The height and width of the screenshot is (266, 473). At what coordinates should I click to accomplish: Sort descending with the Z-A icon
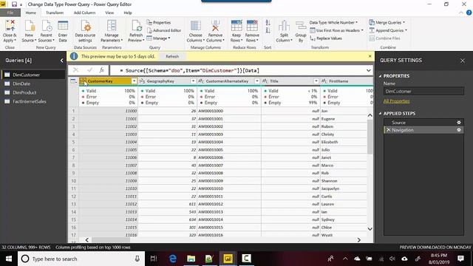(x=268, y=30)
